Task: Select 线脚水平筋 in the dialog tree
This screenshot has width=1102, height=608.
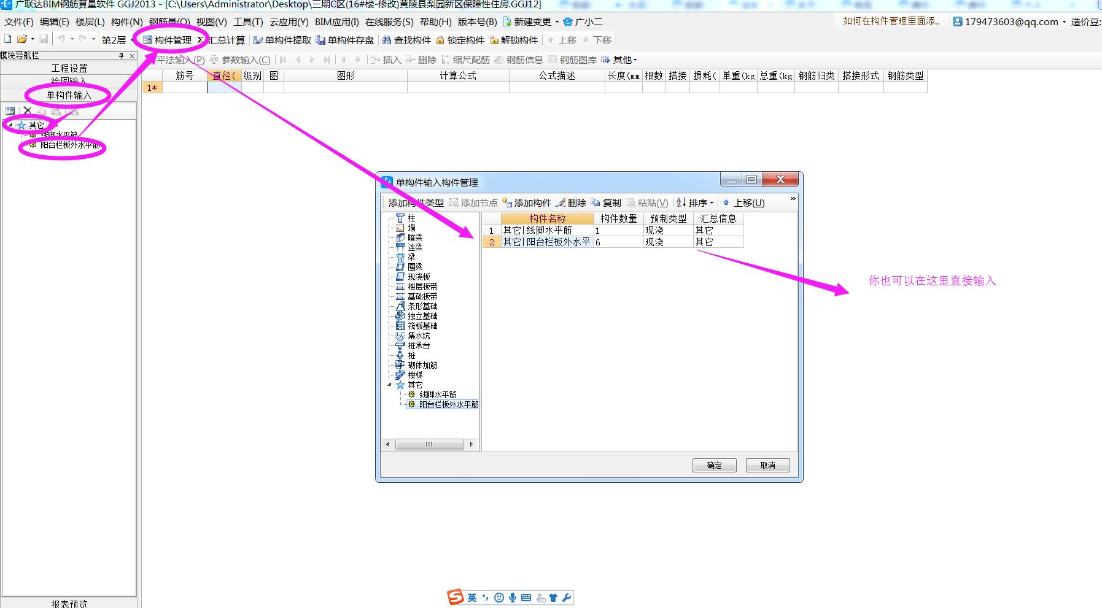Action: [438, 394]
